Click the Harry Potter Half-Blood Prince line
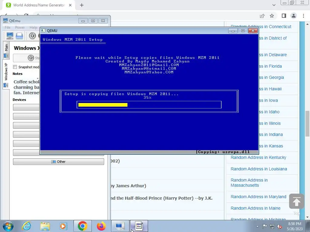Image resolution: width=310 pixels, height=232 pixels. point(162,198)
